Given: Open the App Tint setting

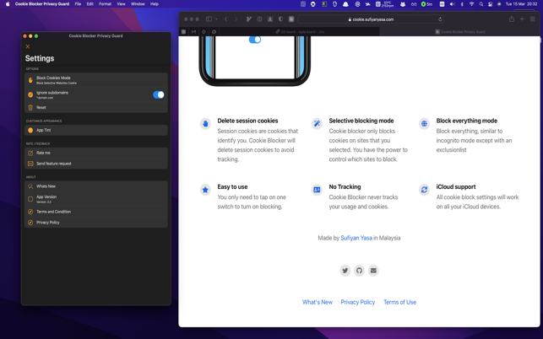Looking at the screenshot, I should [96, 131].
